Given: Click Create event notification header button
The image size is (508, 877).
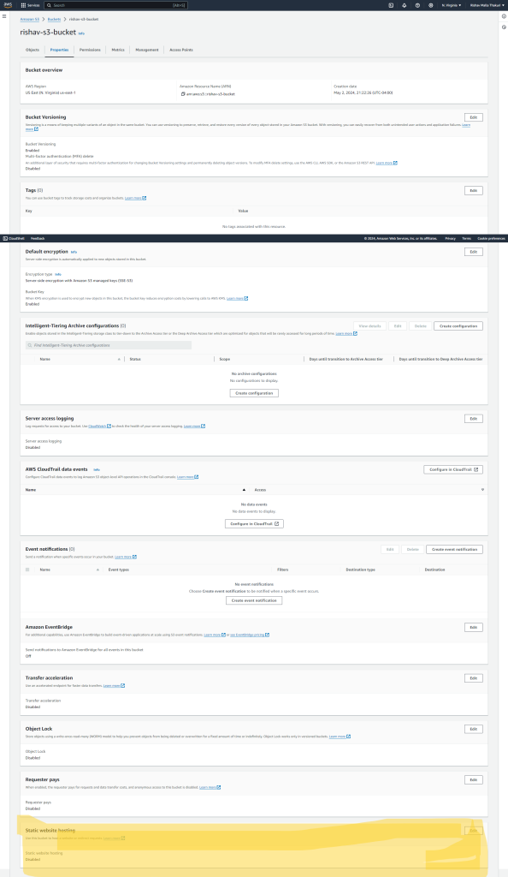Looking at the screenshot, I should [x=454, y=549].
